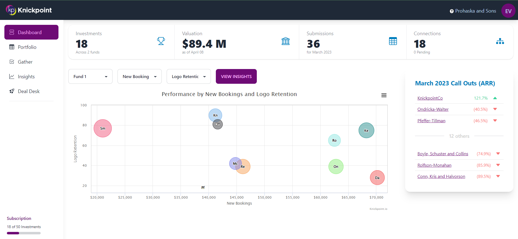Open the Rolfson-Monahan link

point(434,165)
